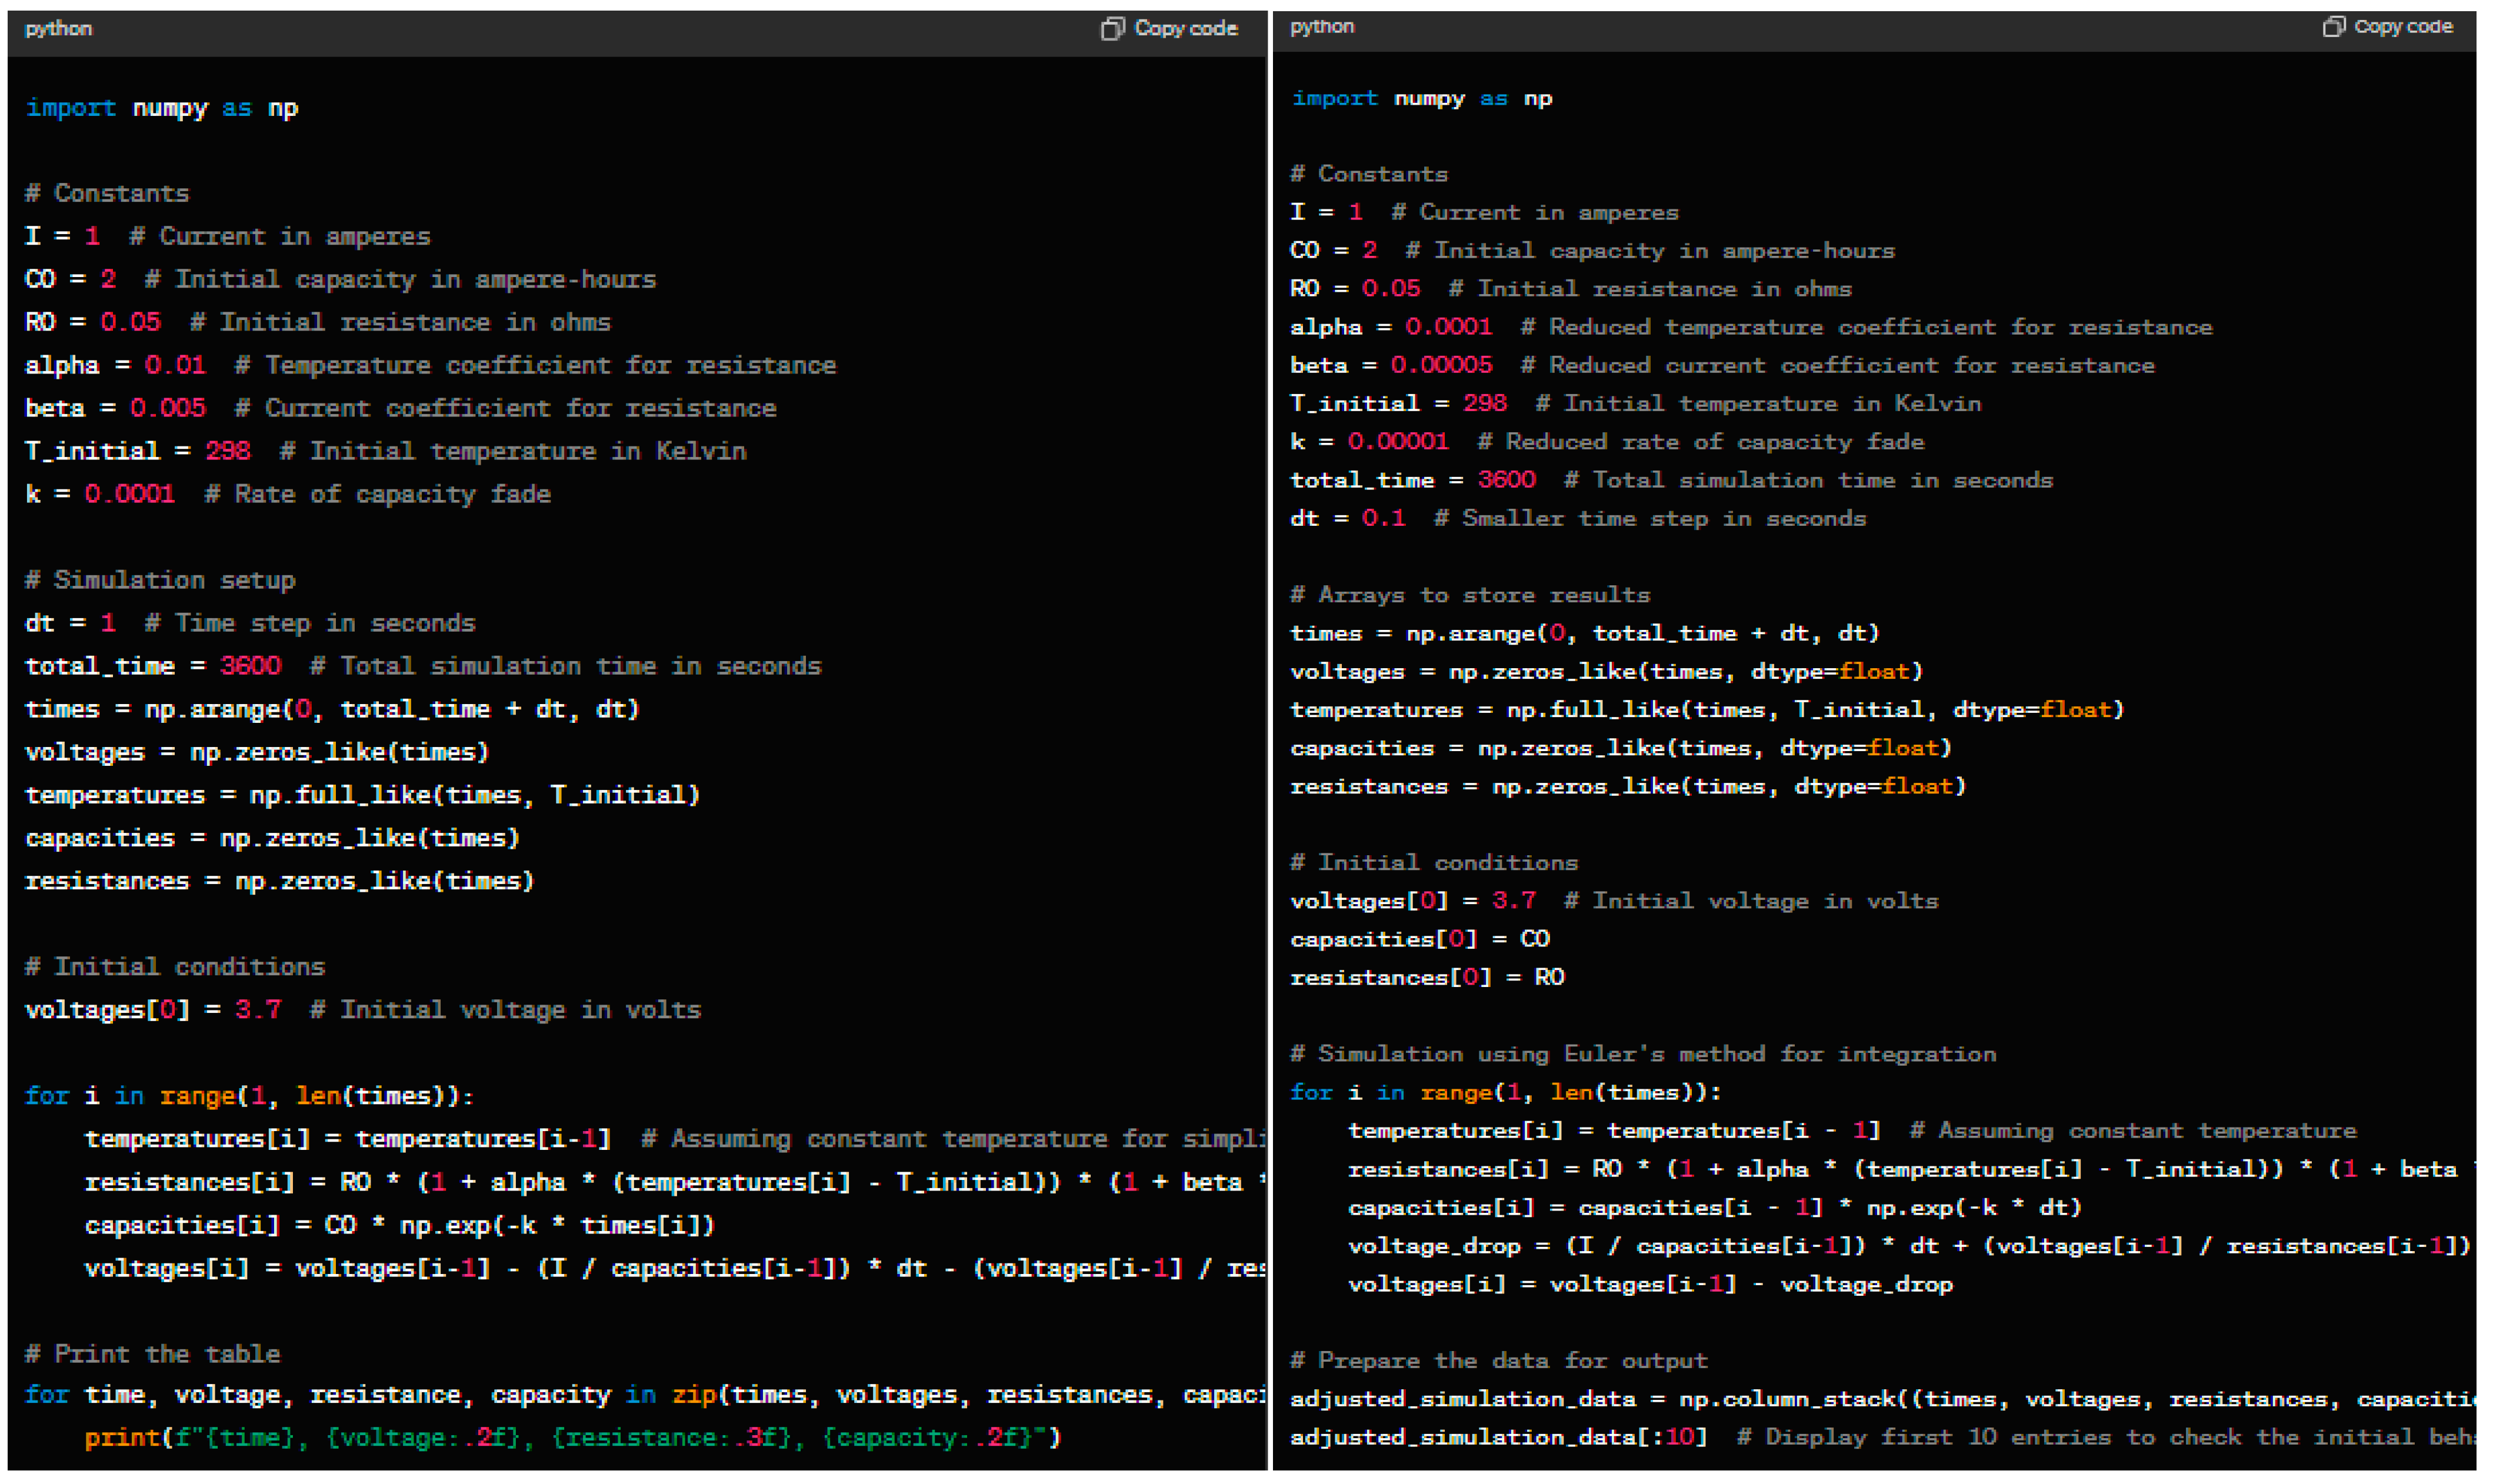Click dt = 0.1 line in the right block
The height and width of the screenshot is (1484, 2493).
[1347, 518]
